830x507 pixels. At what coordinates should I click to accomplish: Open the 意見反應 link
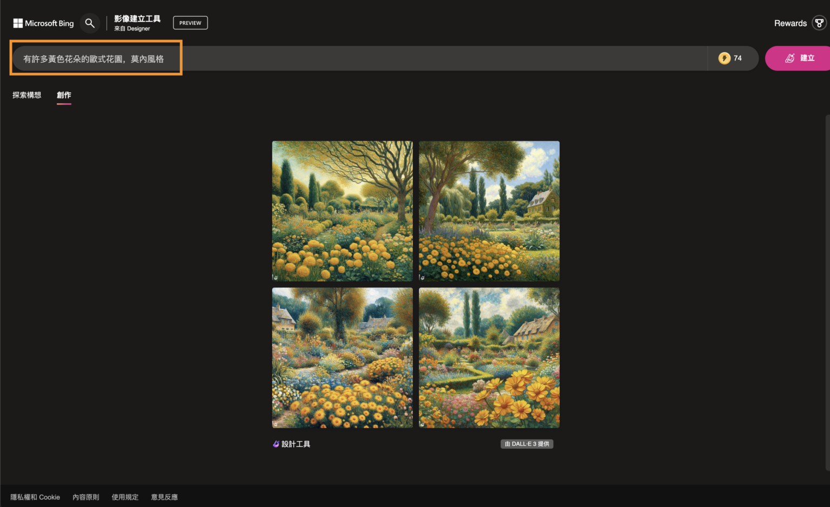164,497
